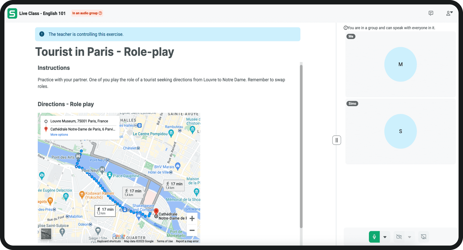
Task: Open Terms of Use link
Action: click(165, 241)
